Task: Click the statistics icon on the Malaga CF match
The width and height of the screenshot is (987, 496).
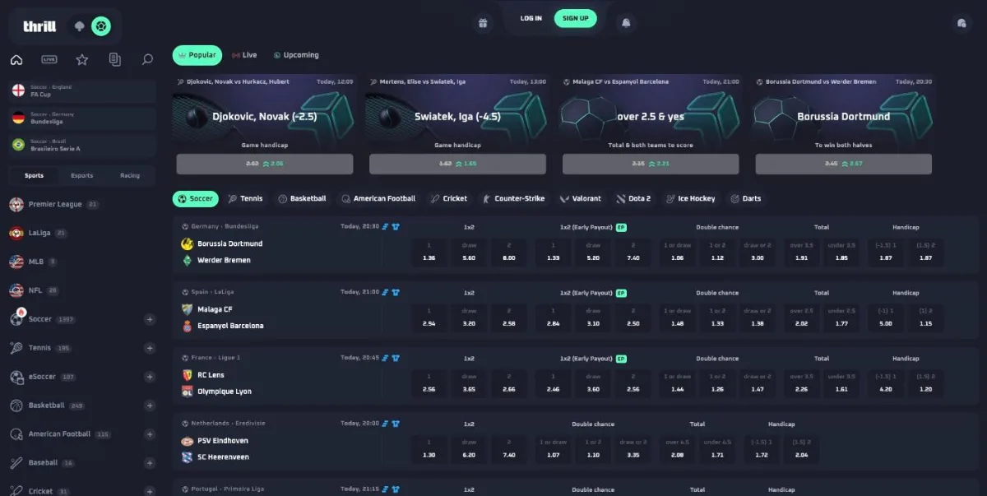Action: (x=385, y=292)
